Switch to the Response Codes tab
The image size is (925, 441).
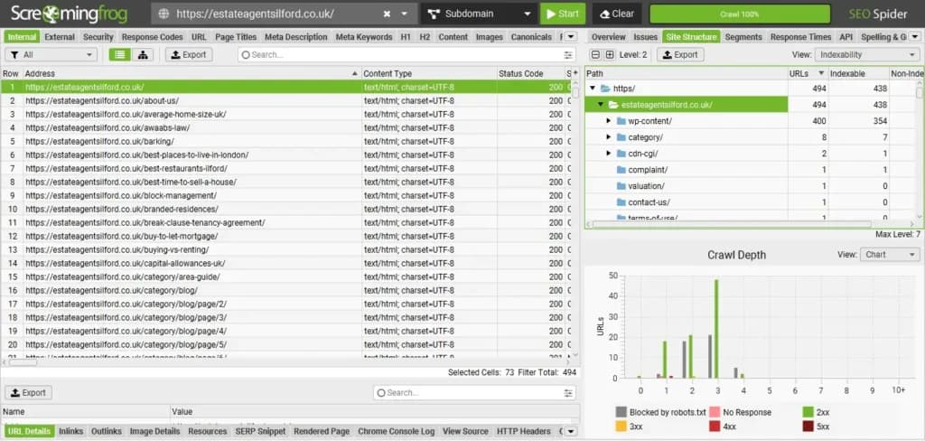tap(152, 37)
